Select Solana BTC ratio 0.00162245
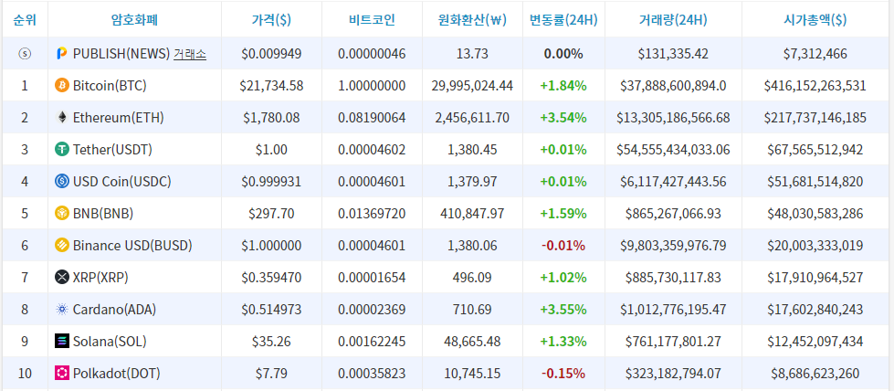The width and height of the screenshot is (894, 391). [x=372, y=342]
